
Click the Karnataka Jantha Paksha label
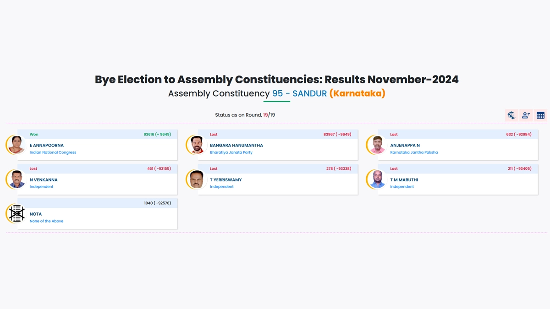pos(414,152)
